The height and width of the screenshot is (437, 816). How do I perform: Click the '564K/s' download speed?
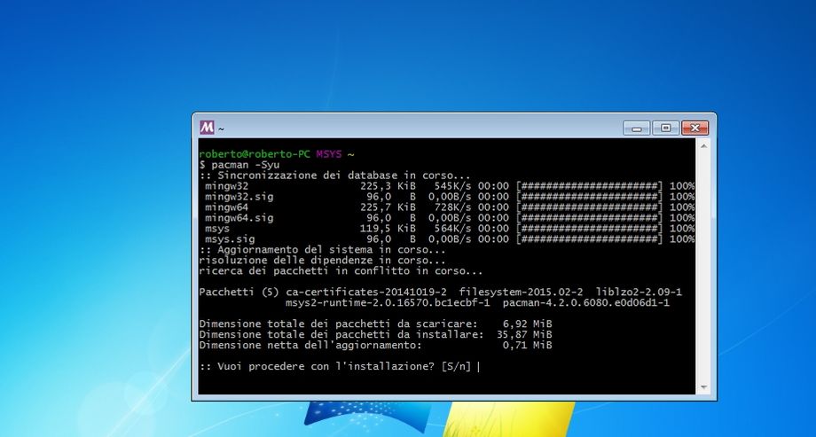point(452,229)
